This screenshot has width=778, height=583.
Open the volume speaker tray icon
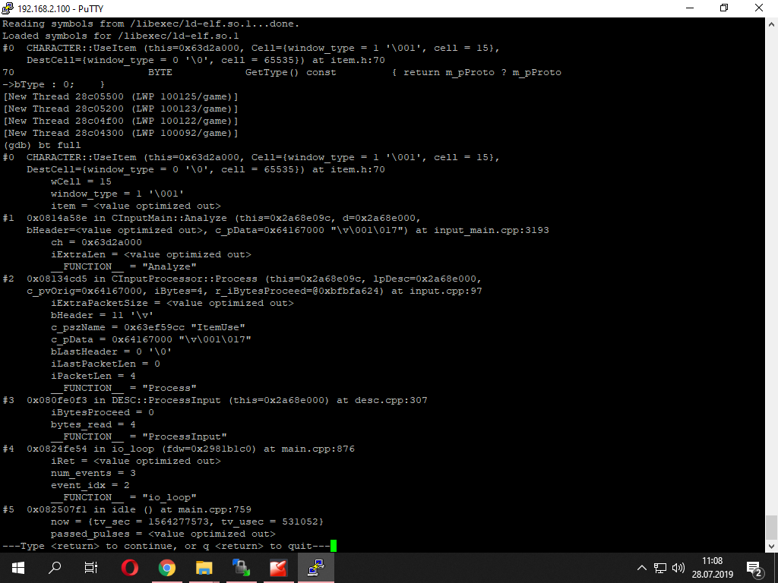point(678,568)
